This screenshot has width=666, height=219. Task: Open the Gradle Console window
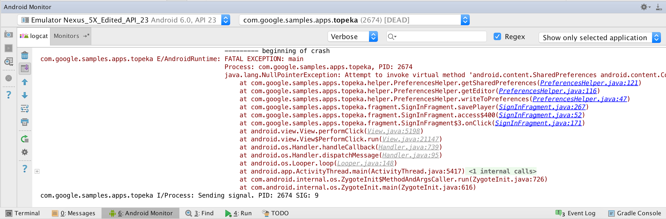click(x=635, y=213)
